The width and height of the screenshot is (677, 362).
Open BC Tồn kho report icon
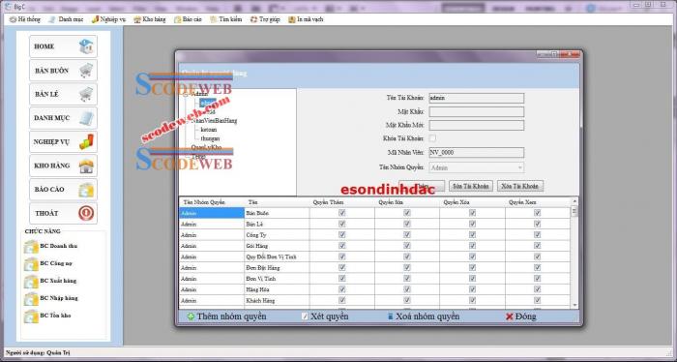(32, 316)
